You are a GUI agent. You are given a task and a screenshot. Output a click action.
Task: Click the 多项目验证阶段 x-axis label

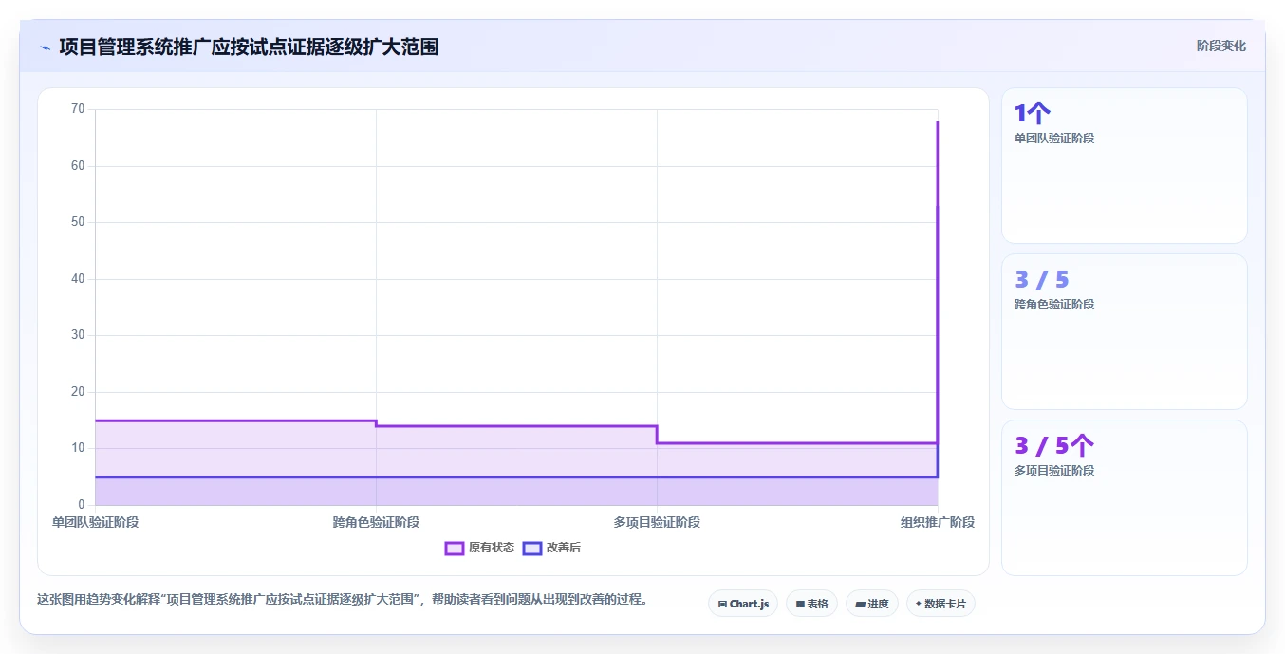(x=657, y=522)
